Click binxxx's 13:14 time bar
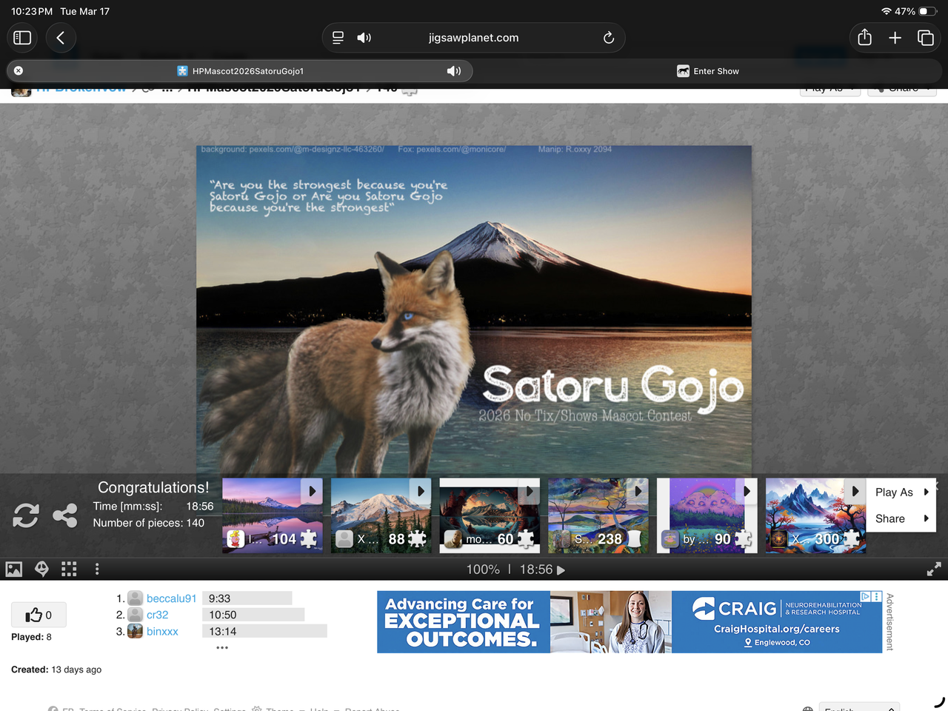This screenshot has width=948, height=711. pos(264,631)
